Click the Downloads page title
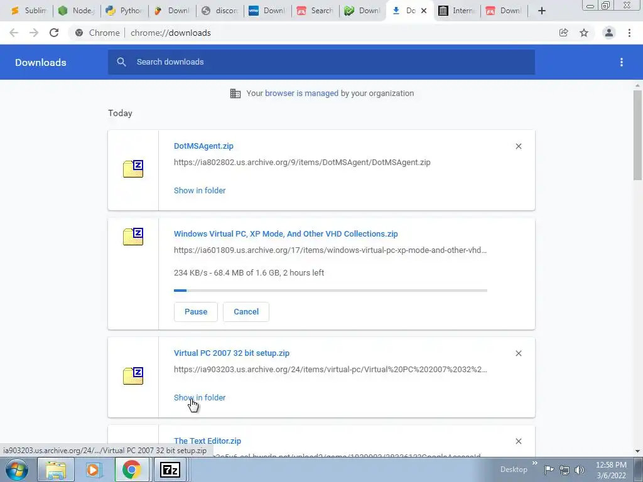 click(41, 62)
